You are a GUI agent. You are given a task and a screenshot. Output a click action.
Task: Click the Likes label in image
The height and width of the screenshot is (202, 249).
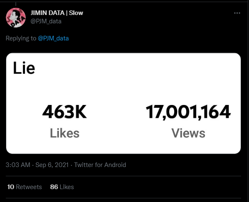coord(64,133)
